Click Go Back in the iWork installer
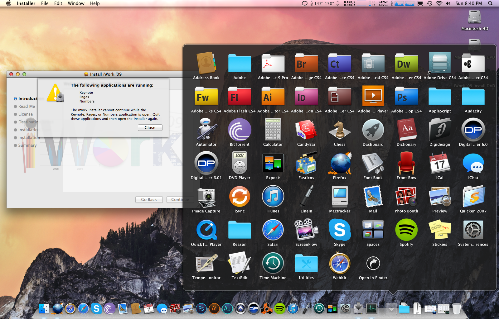The width and height of the screenshot is (499, 319). point(149,199)
